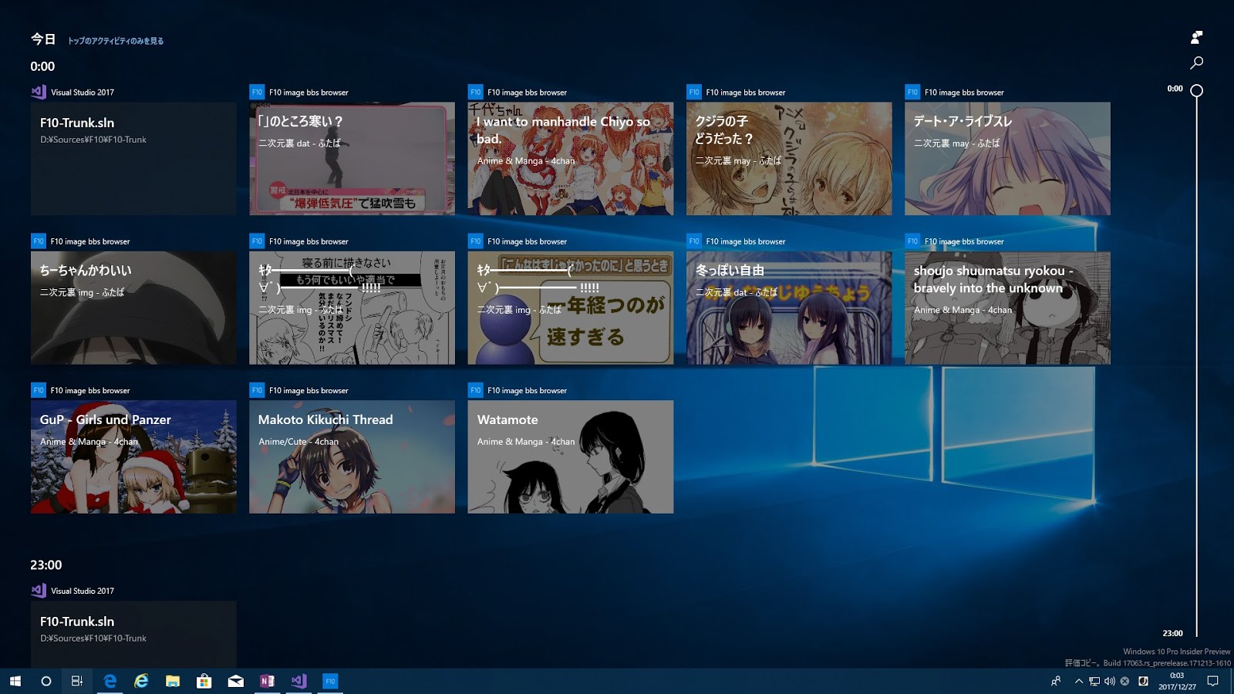This screenshot has width=1234, height=694.
Task: Switch to Visual Studio on the taskbar
Action: pos(298,681)
